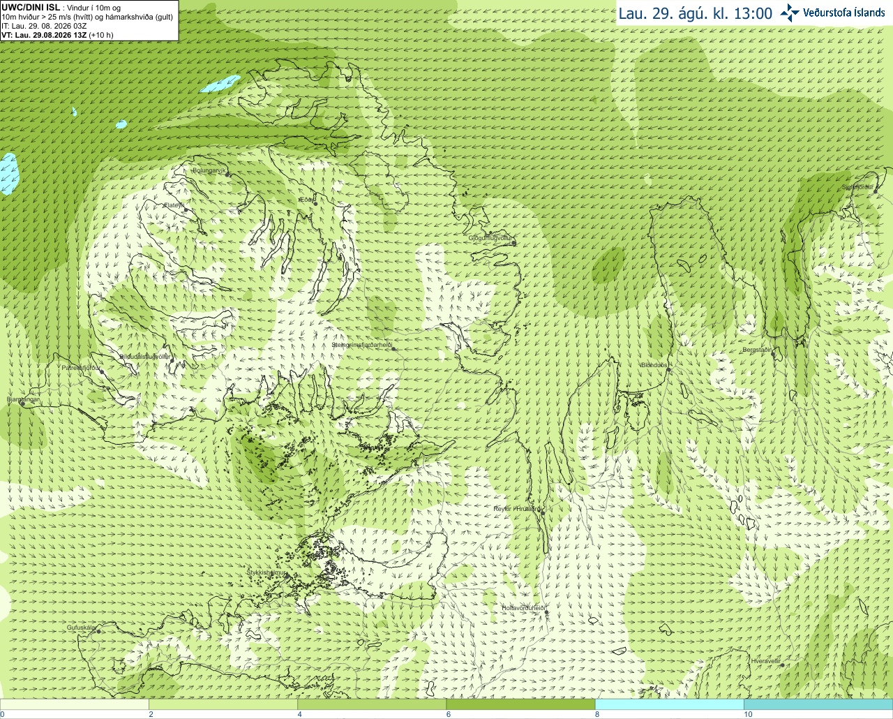Click the 0–2 m/s legend swatch
Viewport: 893px width, 719px height.
pyautogui.click(x=75, y=704)
